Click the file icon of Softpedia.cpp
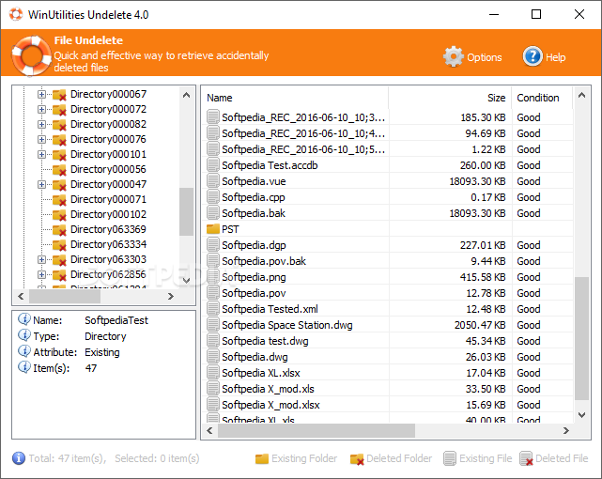602x479 pixels. (212, 197)
